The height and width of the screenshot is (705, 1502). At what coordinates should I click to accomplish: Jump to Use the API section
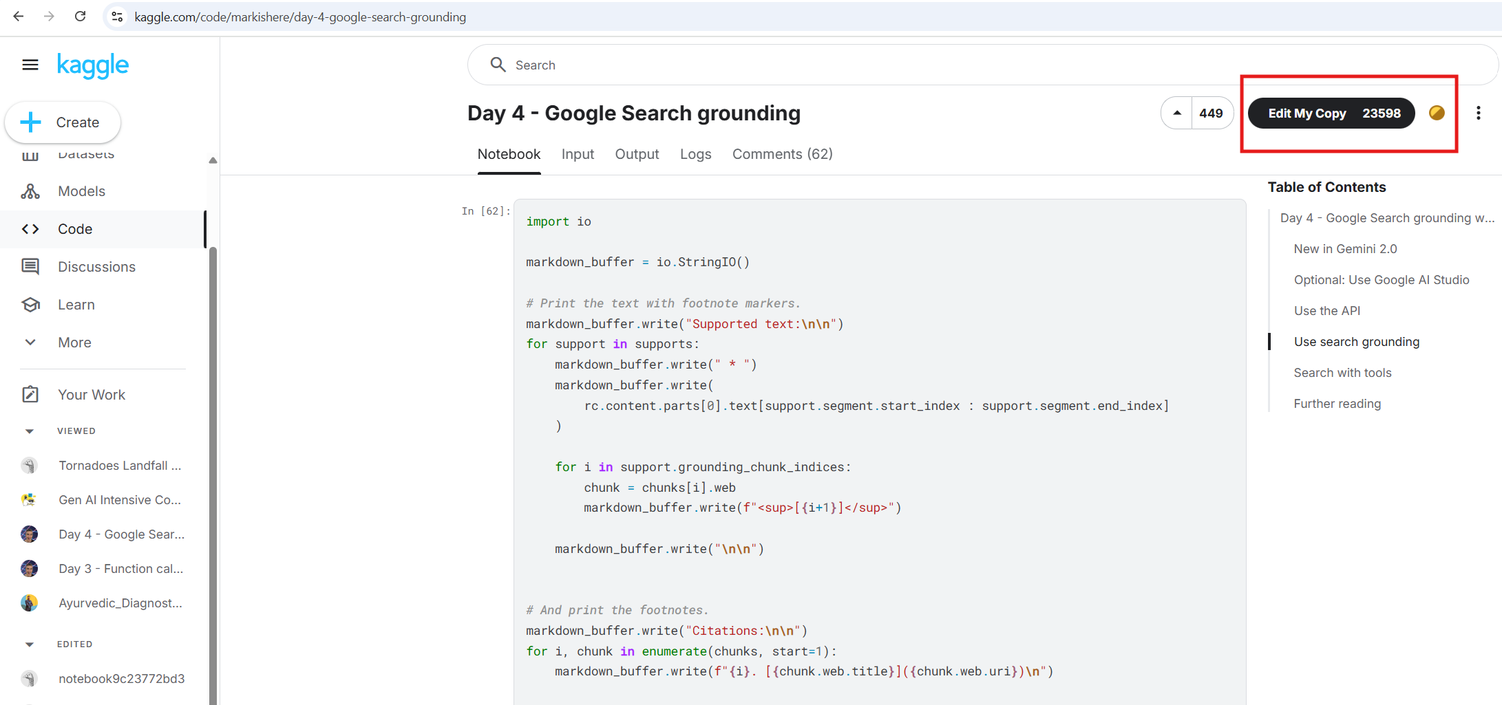coord(1327,311)
